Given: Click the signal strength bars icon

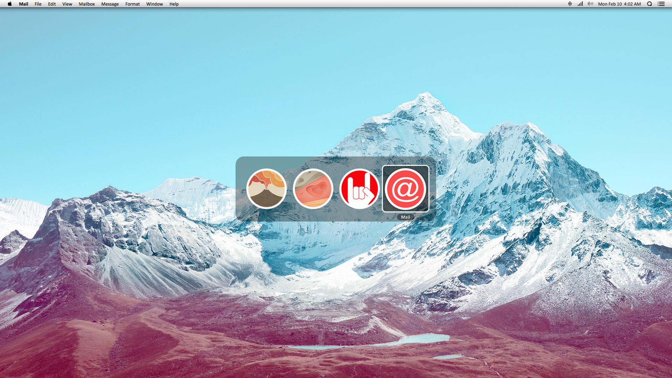Looking at the screenshot, I should (580, 4).
